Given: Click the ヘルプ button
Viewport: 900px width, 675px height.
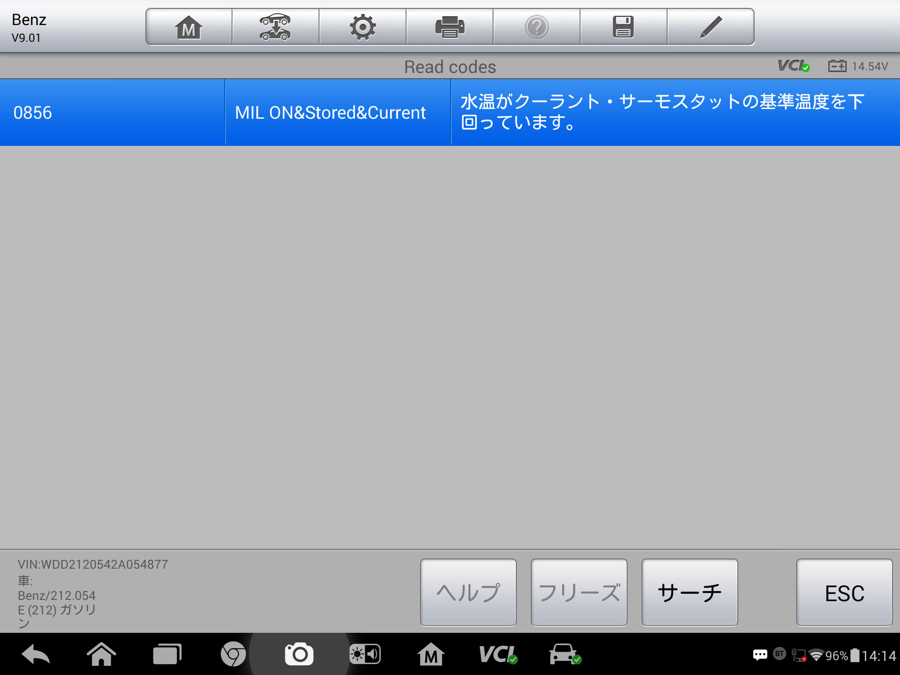Looking at the screenshot, I should [x=468, y=592].
